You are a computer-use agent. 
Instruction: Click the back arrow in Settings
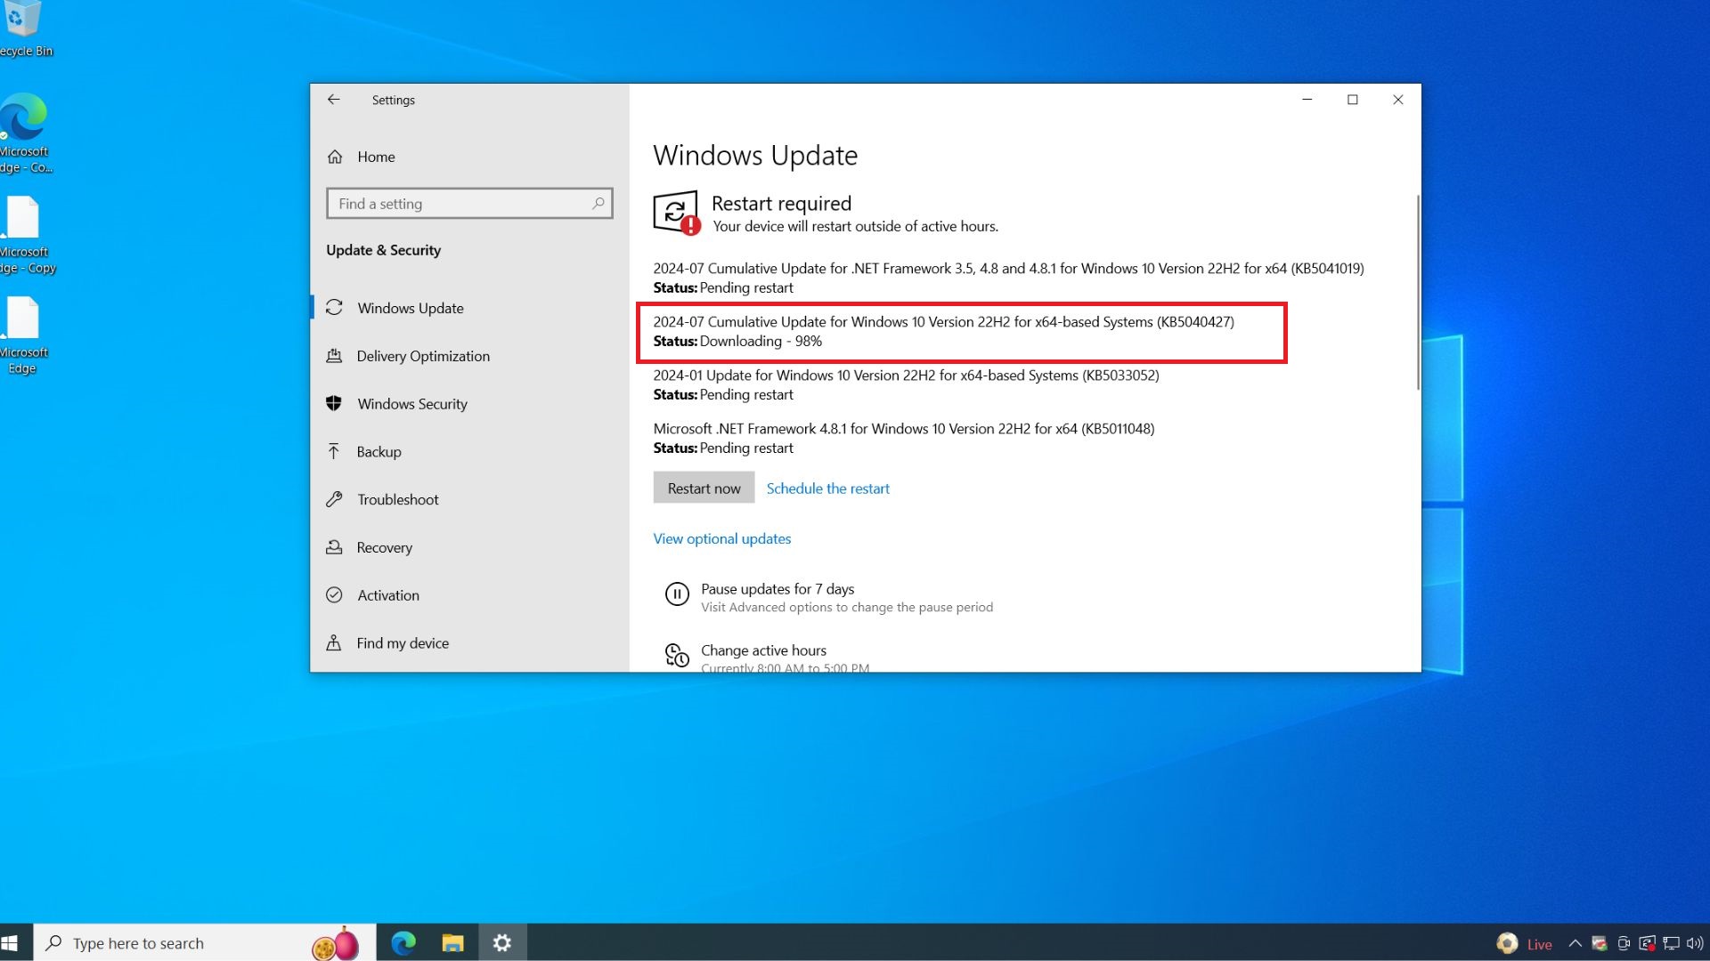[333, 100]
